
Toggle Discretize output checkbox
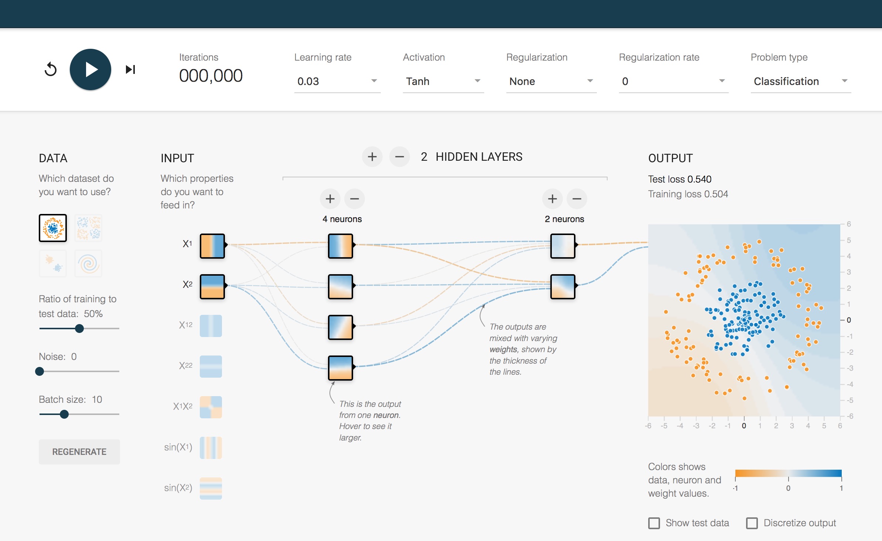coord(752,523)
